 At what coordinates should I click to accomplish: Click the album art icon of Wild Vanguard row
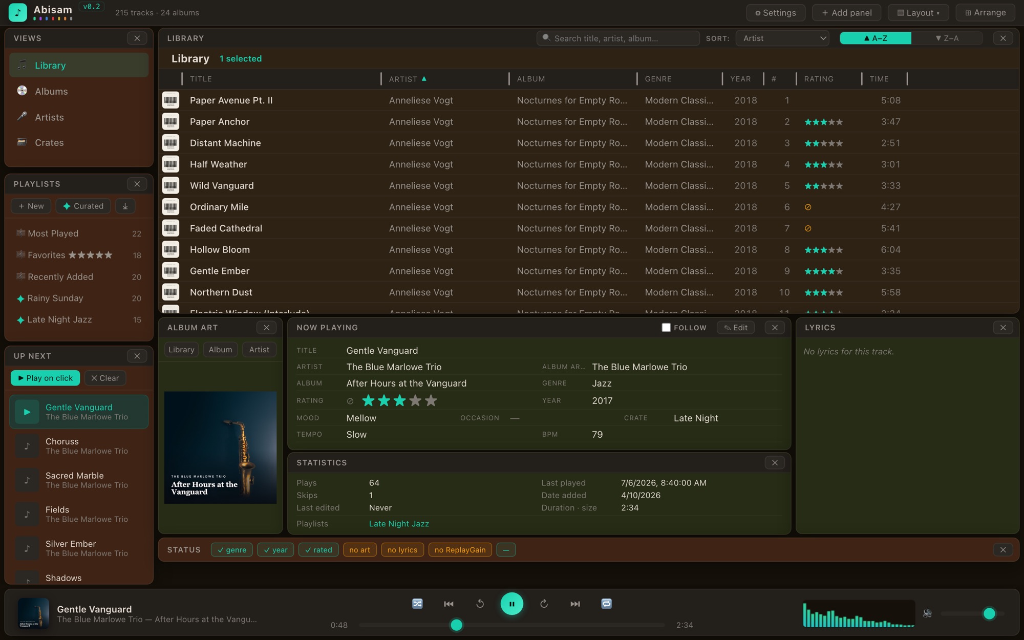[170, 185]
